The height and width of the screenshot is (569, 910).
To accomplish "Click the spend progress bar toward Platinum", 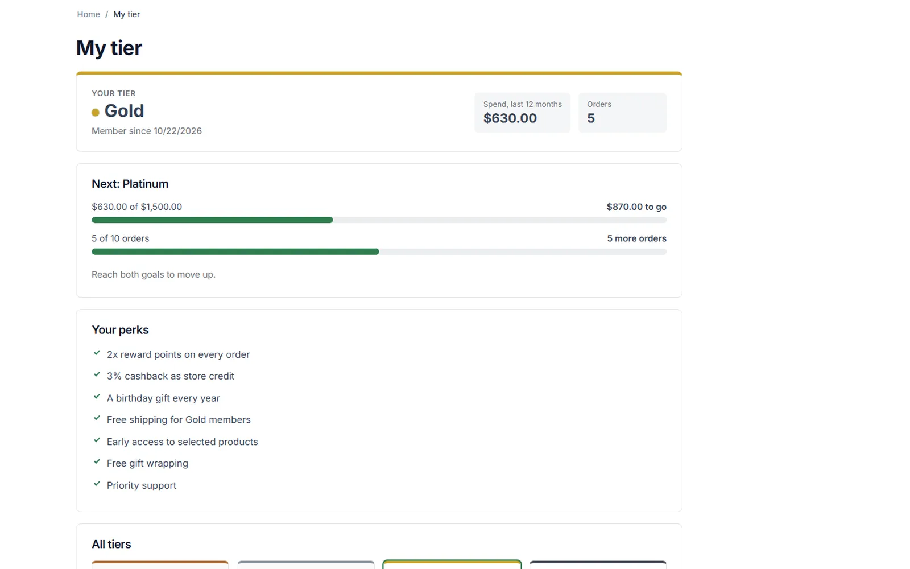I will 379,220.
